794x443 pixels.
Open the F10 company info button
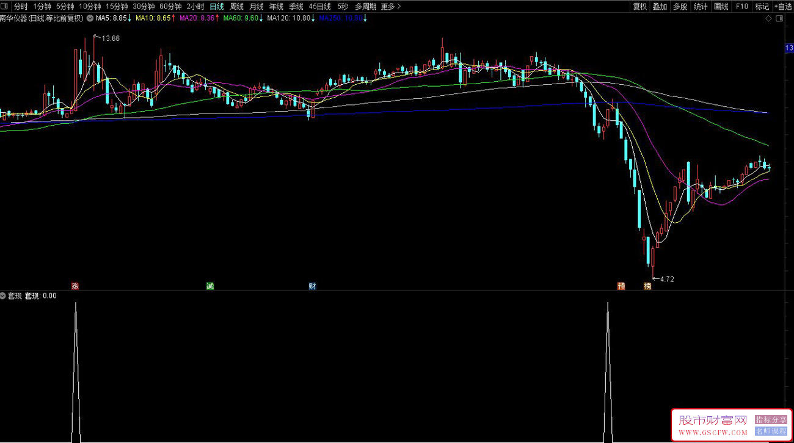tap(741, 7)
